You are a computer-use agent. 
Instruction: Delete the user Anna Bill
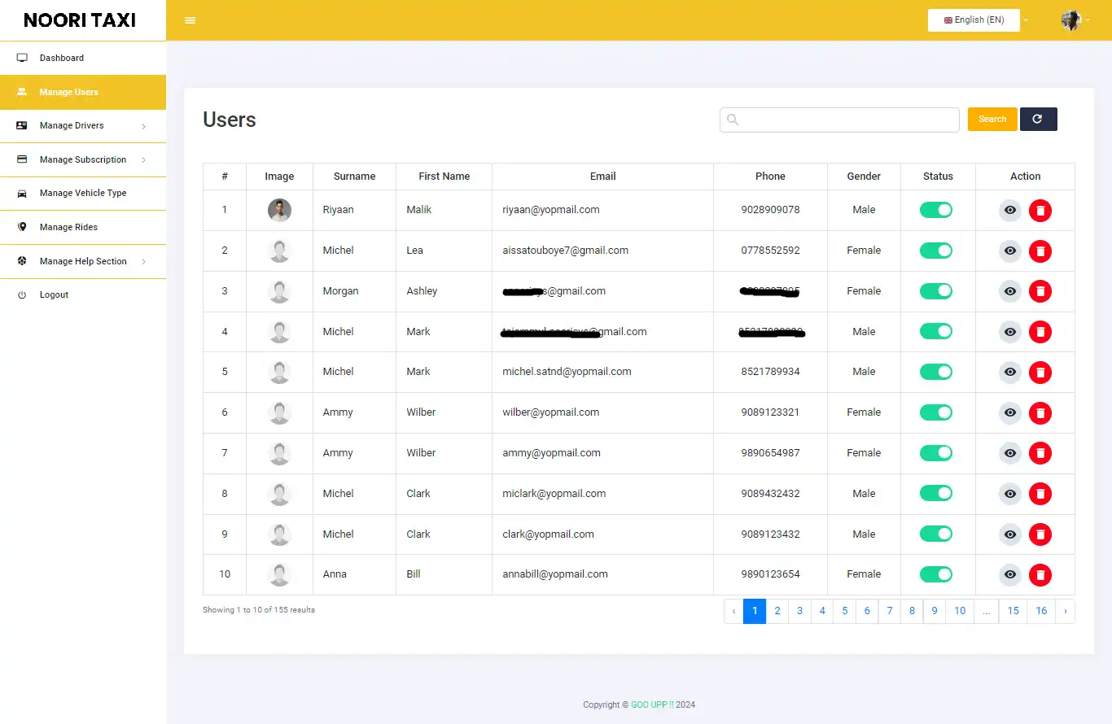1040,575
